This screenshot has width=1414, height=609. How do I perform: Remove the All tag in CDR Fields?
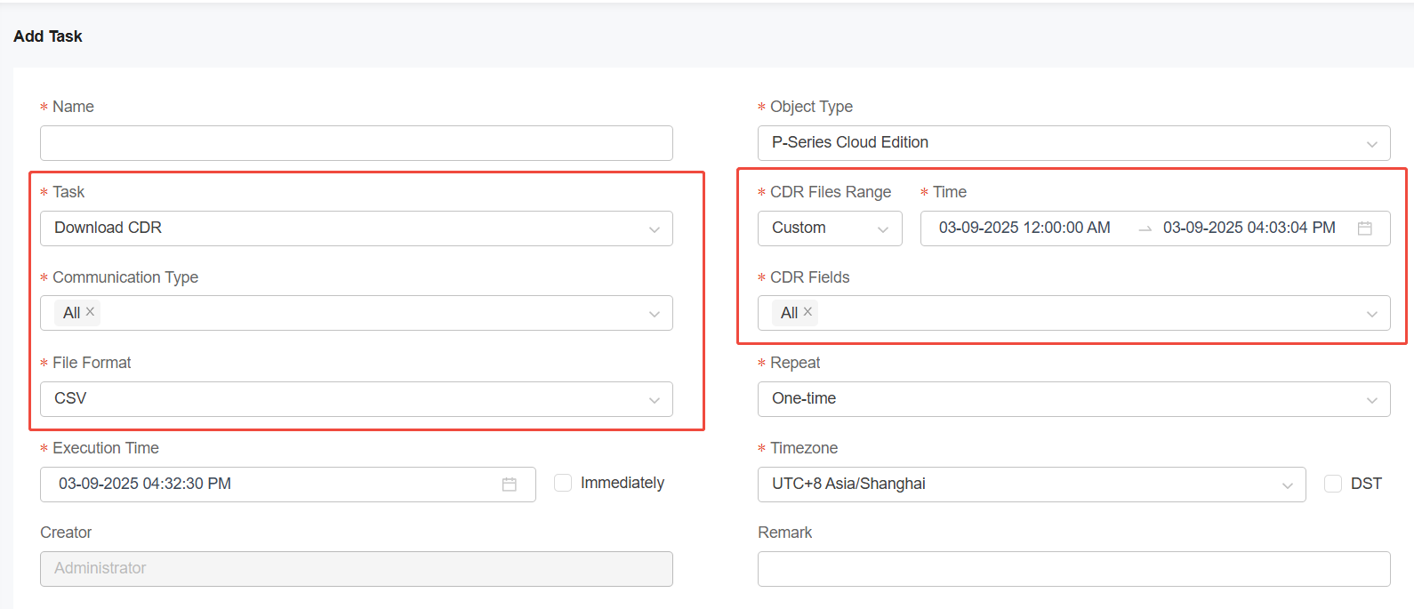pyautogui.click(x=807, y=312)
